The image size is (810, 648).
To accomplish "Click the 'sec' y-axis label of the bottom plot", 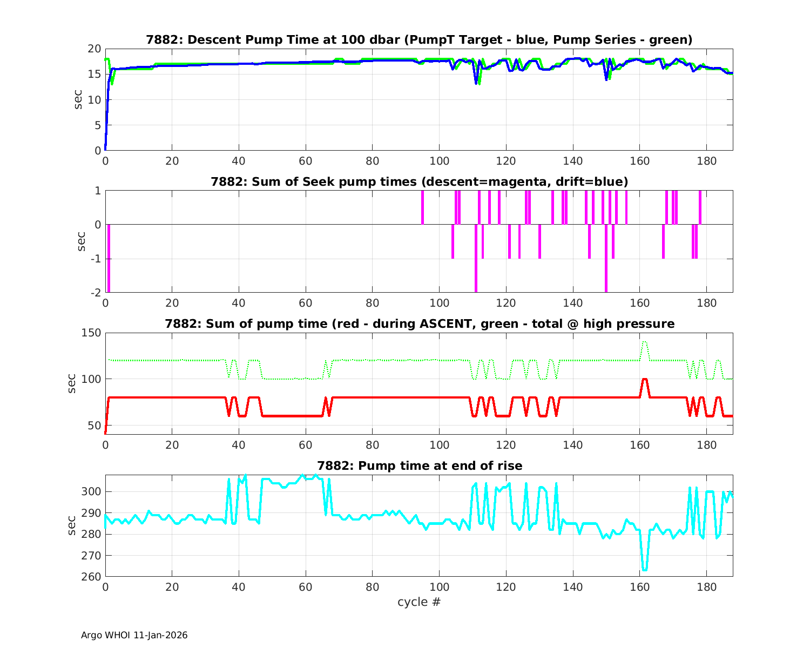I will tap(73, 525).
